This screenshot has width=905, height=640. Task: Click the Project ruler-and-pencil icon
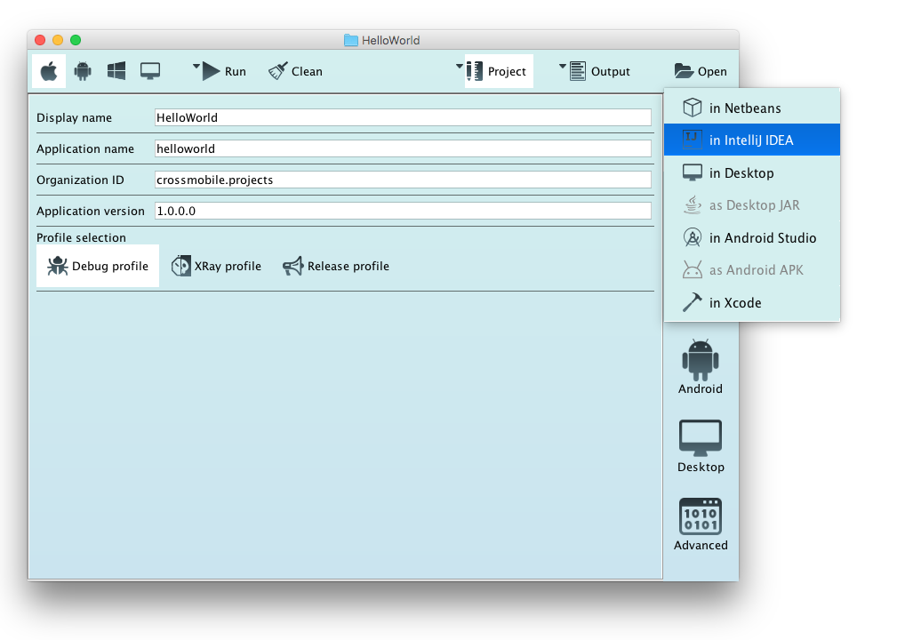(475, 71)
